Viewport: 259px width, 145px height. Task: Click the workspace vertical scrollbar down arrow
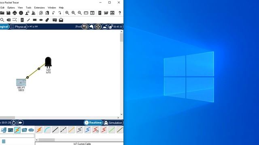pyautogui.click(x=121, y=114)
